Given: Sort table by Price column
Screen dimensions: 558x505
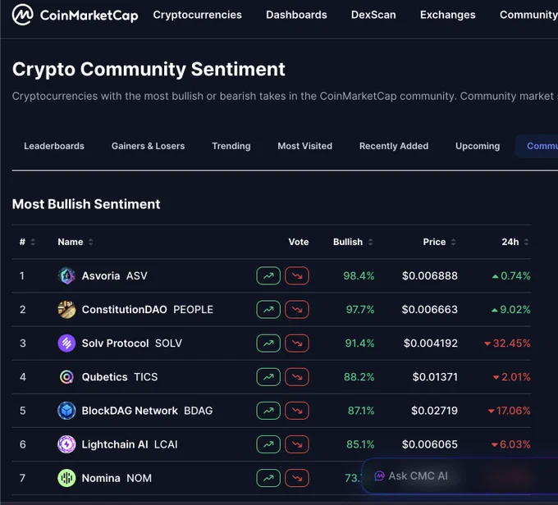Looking at the screenshot, I should click(x=439, y=242).
